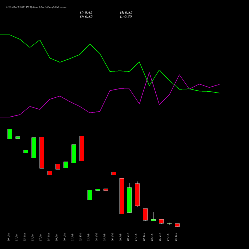The image size is (249, 249).
Task: Click the low value L: 0.35
Action: point(126,17)
